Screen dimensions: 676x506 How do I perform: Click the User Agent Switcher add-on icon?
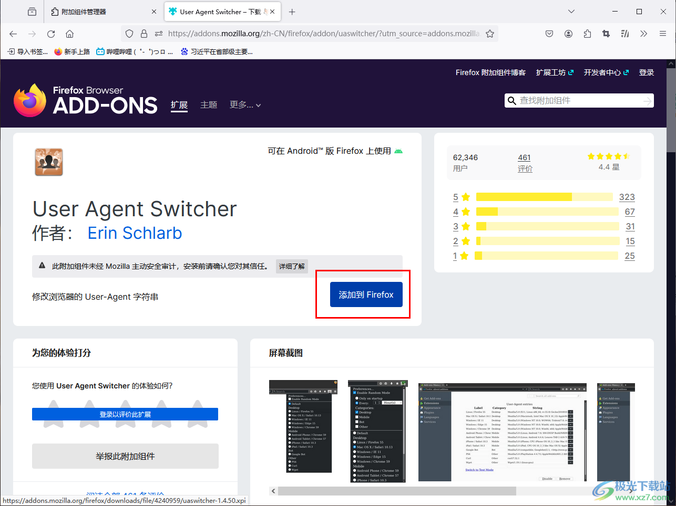pos(49,162)
